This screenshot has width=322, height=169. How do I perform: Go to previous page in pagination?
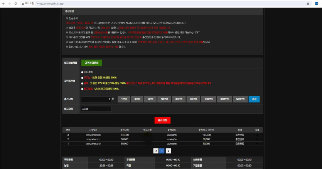(156, 151)
